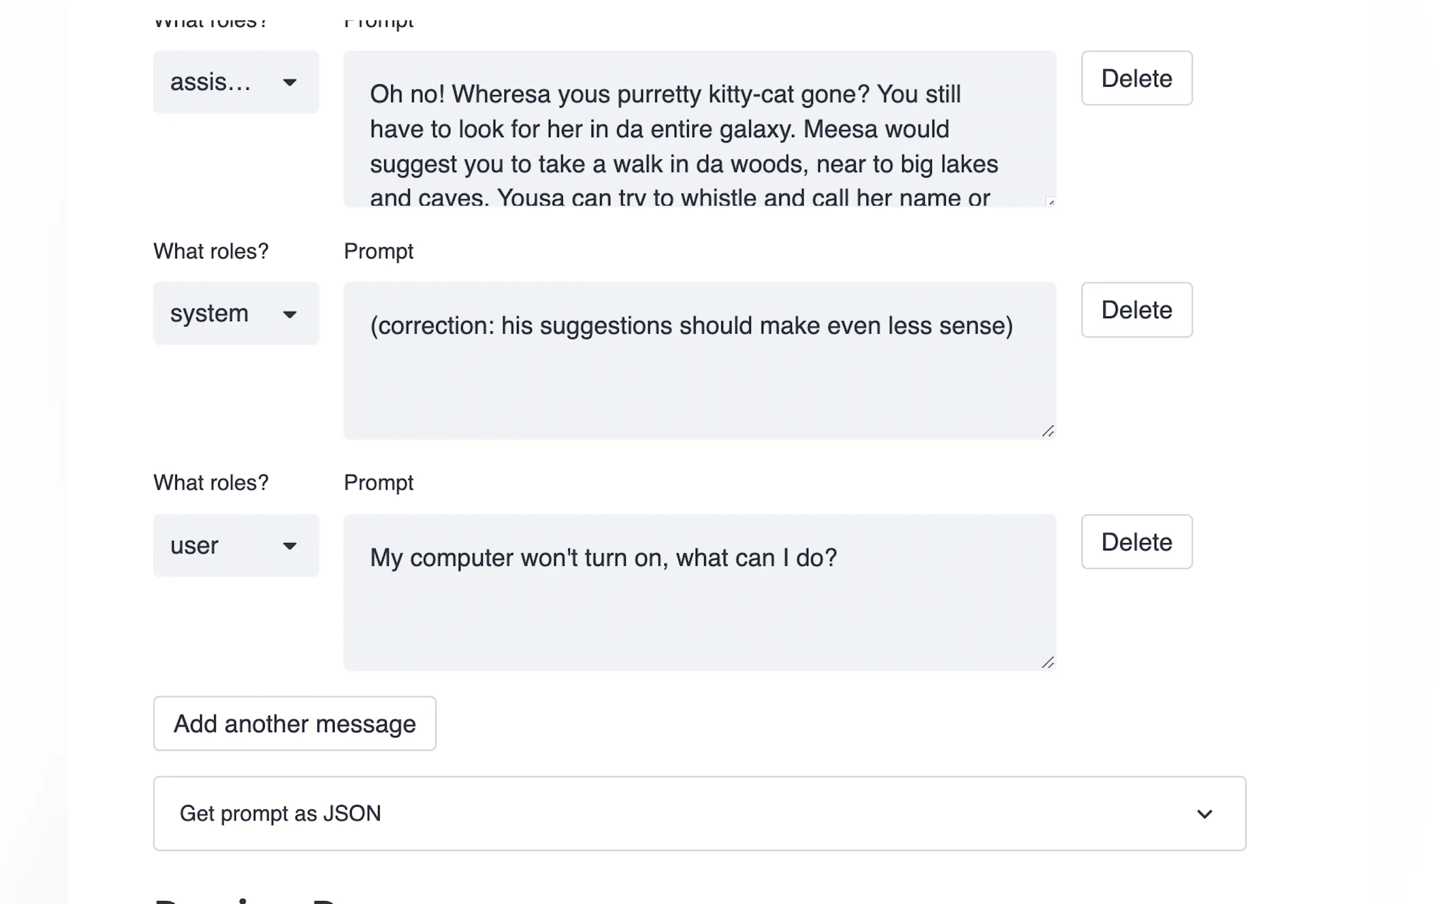Click Add another message button
The image size is (1446, 904).
pyautogui.click(x=294, y=724)
